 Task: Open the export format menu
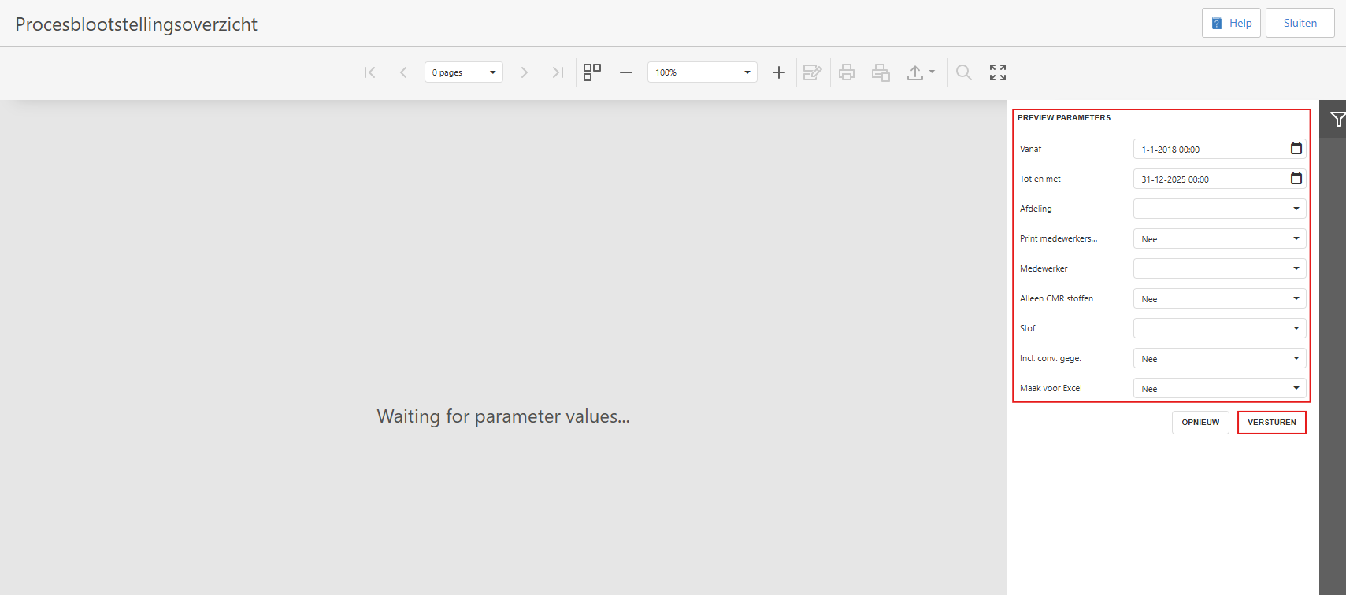(920, 72)
